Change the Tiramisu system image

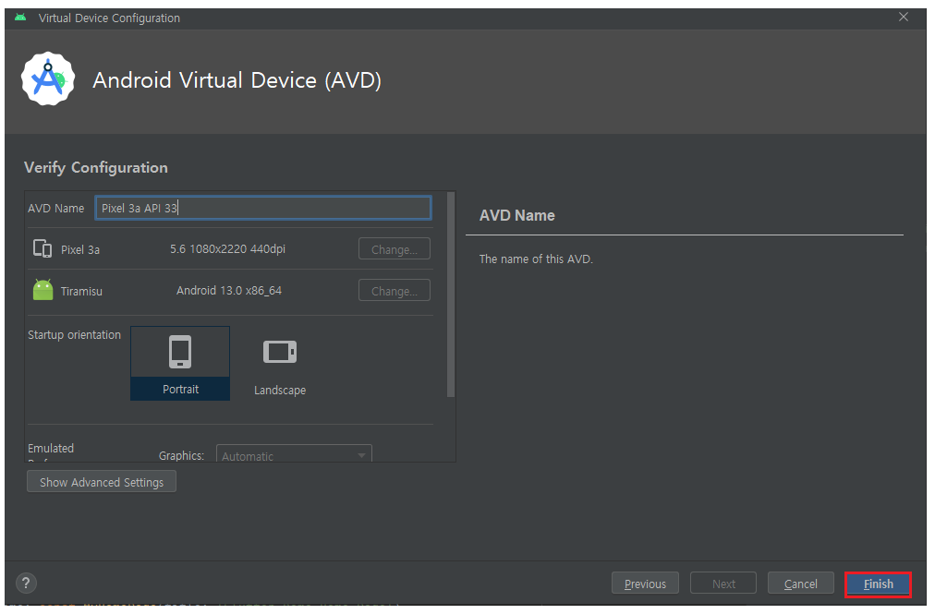click(x=395, y=291)
